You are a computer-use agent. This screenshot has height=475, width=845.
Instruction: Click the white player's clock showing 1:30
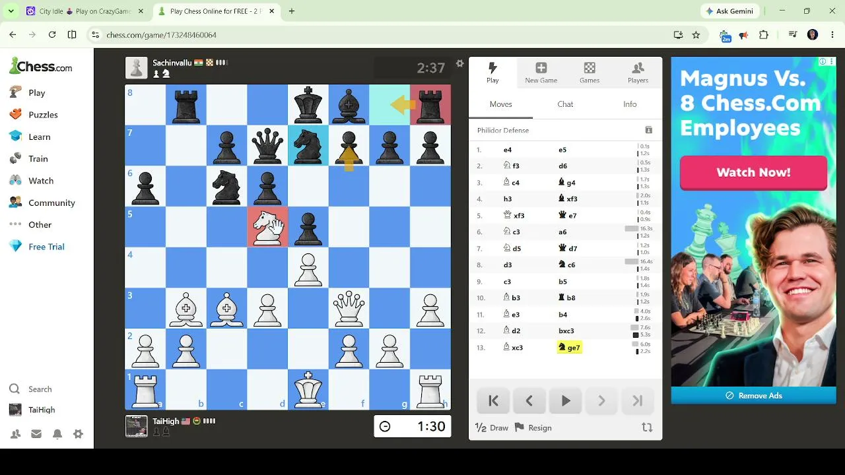click(413, 427)
